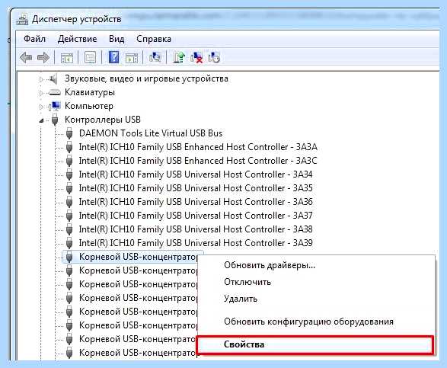Select Universal Host Controller - 3A39 entry
447x368 pixels.
pyautogui.click(x=196, y=243)
